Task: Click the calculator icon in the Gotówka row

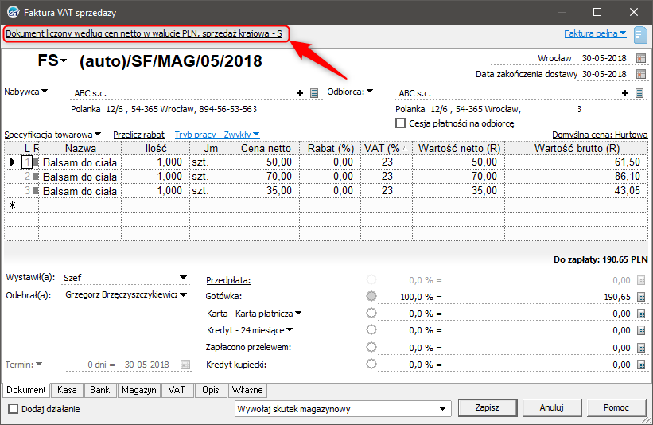Action: point(641,297)
